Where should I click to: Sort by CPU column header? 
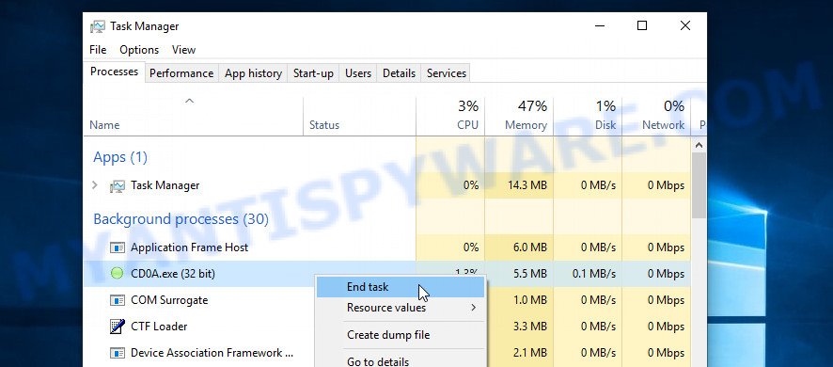tap(467, 125)
